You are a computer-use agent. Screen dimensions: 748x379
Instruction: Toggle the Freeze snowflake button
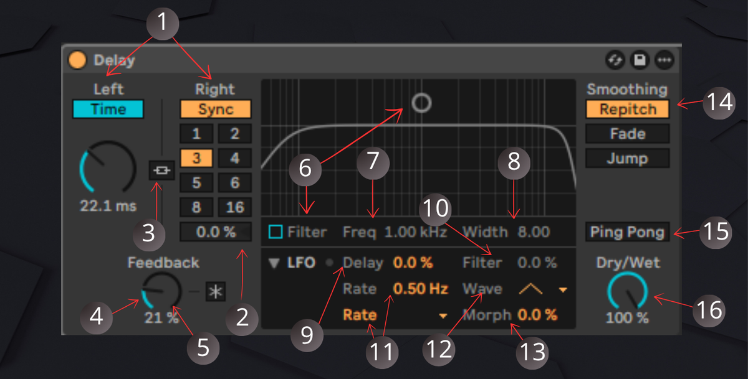216,292
